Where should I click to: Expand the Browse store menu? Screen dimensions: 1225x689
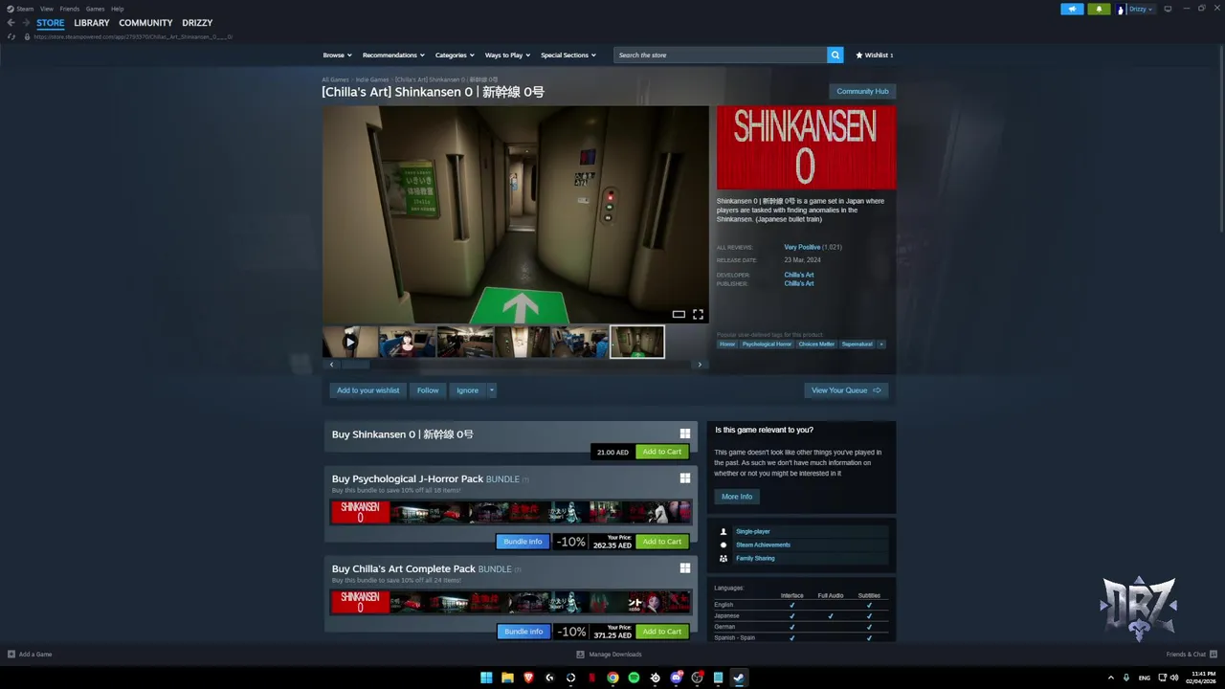pyautogui.click(x=337, y=55)
